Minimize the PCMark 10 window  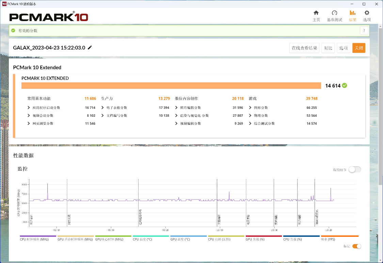tap(352, 4)
